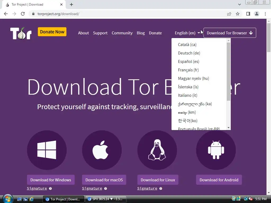Open Signature link under Linux

tap(147, 188)
